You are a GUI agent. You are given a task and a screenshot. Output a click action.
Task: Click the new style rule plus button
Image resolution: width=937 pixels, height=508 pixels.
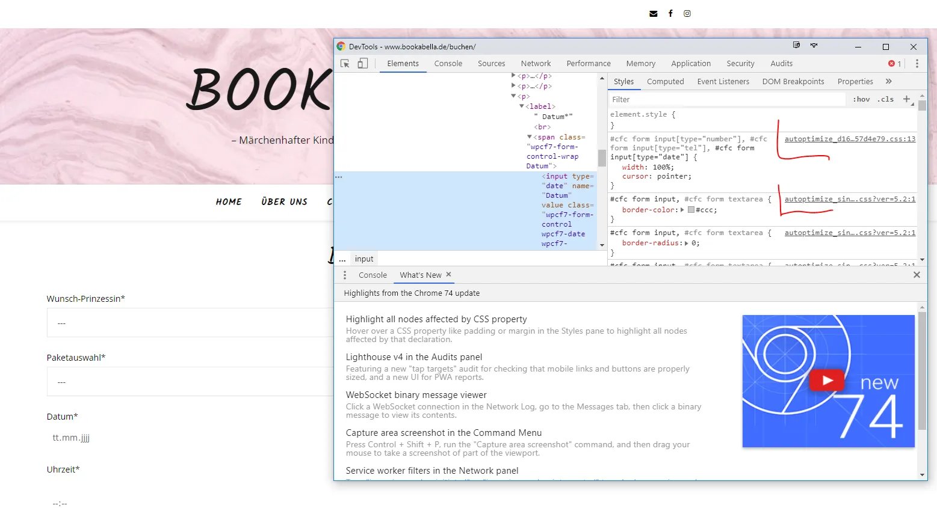[x=907, y=99]
